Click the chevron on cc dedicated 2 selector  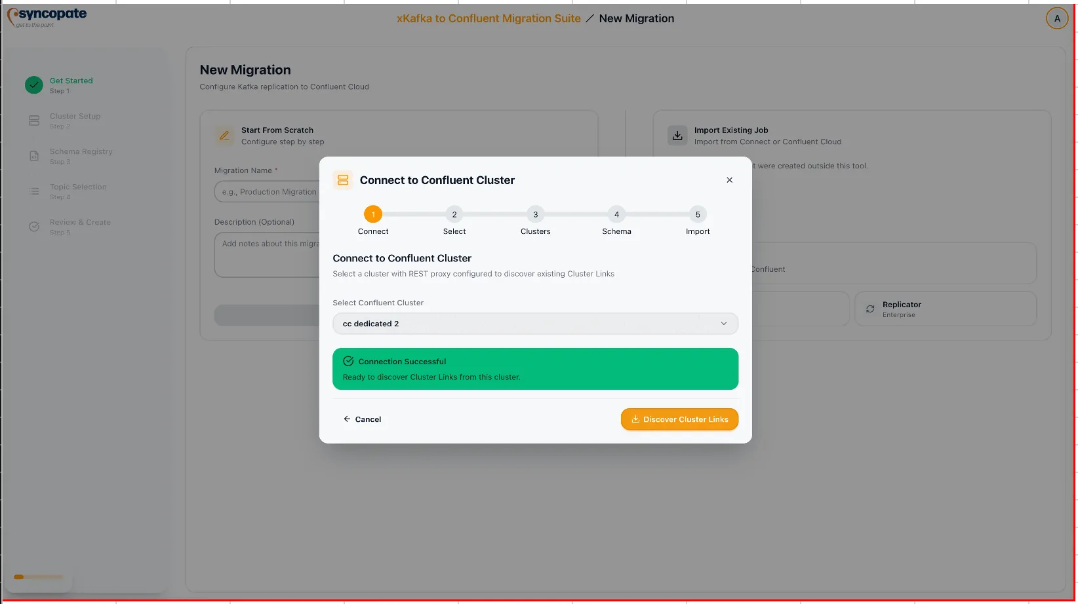click(723, 323)
